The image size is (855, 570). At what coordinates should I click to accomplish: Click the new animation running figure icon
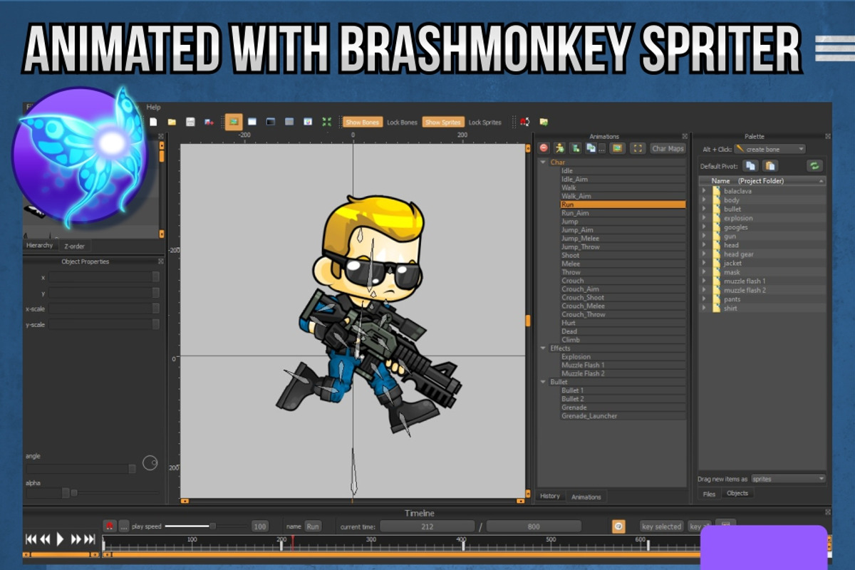(560, 148)
